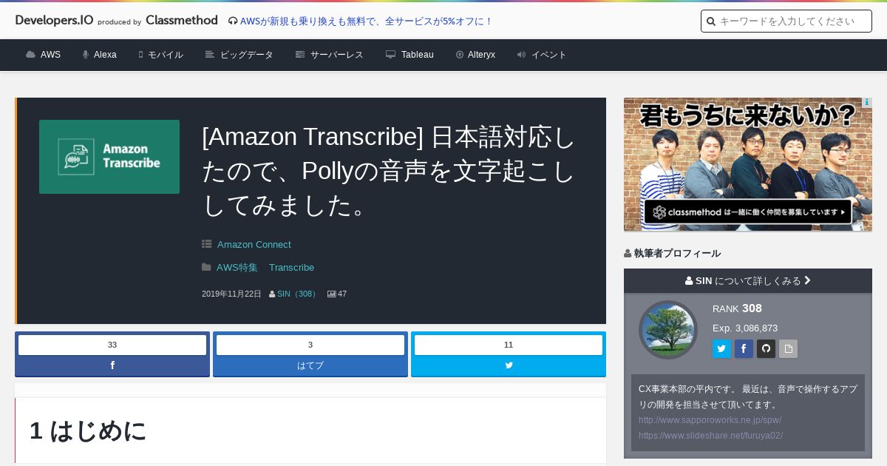Open the ビッグデータ nav menu

coord(239,55)
